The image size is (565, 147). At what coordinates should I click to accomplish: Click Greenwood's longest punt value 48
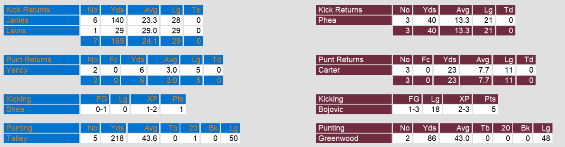click(546, 139)
